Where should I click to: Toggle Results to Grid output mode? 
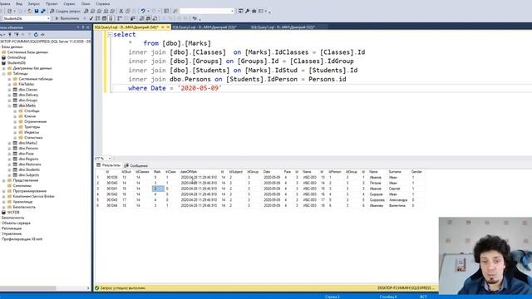coord(148,18)
